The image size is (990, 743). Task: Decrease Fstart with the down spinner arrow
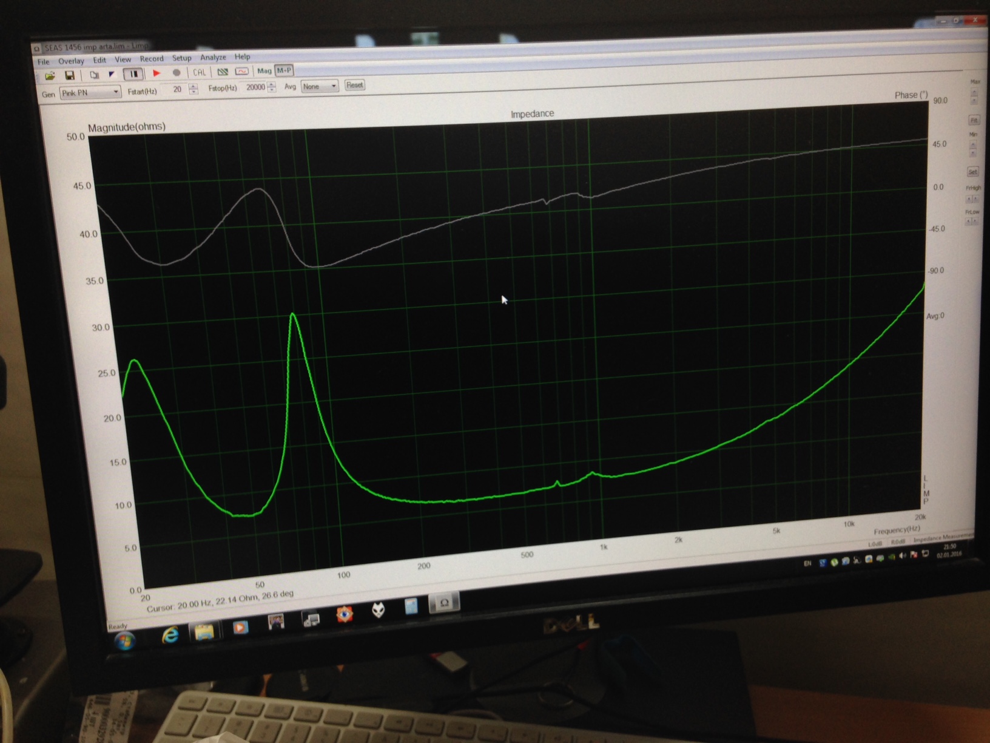tap(194, 92)
